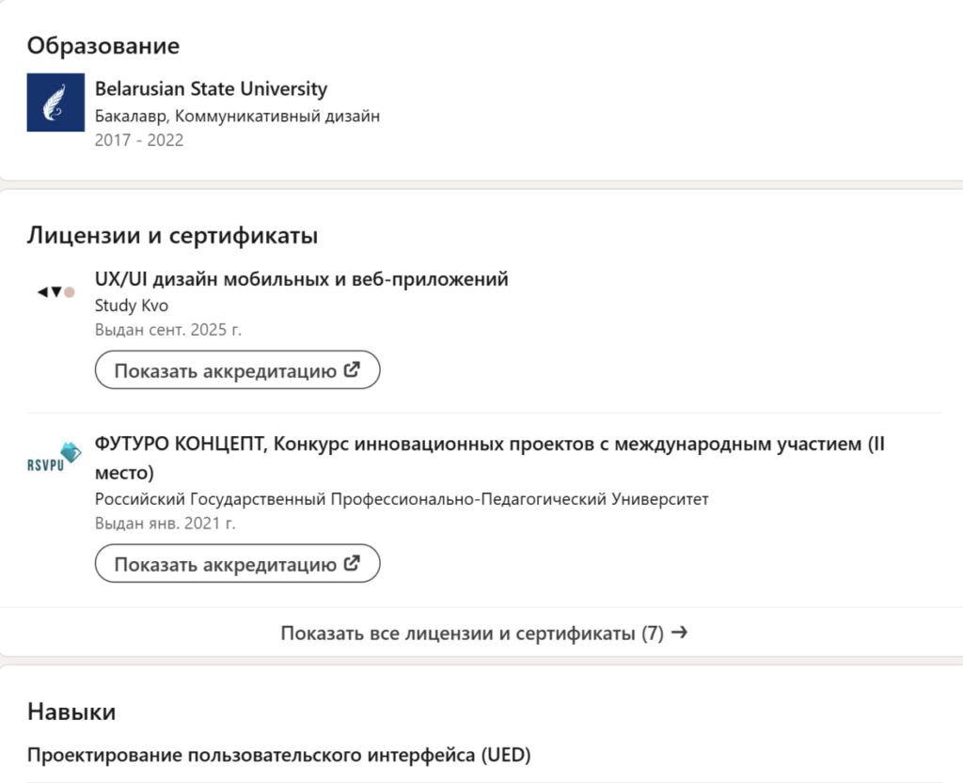Click external-link icon in UX/UI certificate button

click(353, 369)
